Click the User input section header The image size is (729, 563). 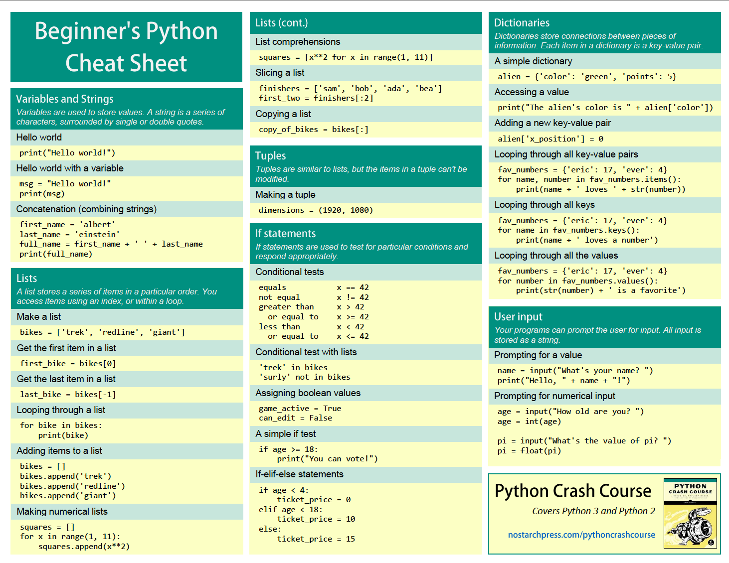click(518, 316)
